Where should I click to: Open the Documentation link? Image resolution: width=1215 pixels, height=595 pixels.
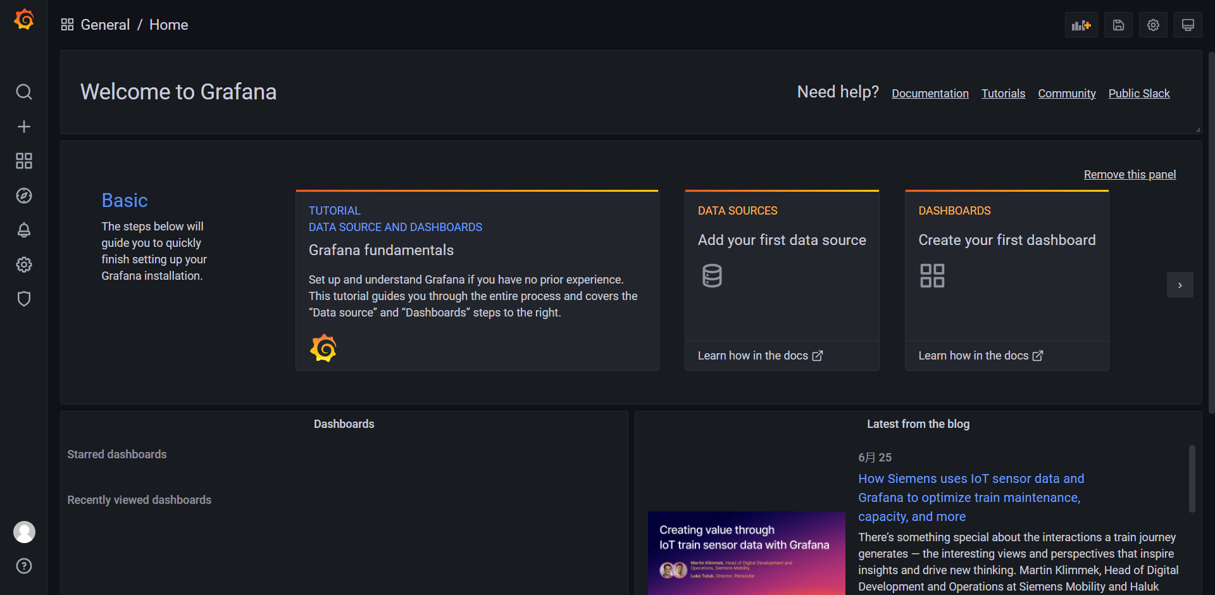pyautogui.click(x=930, y=93)
